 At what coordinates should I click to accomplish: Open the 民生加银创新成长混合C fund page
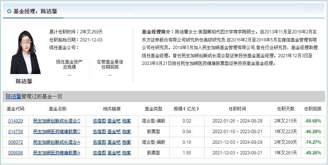pos(57,121)
